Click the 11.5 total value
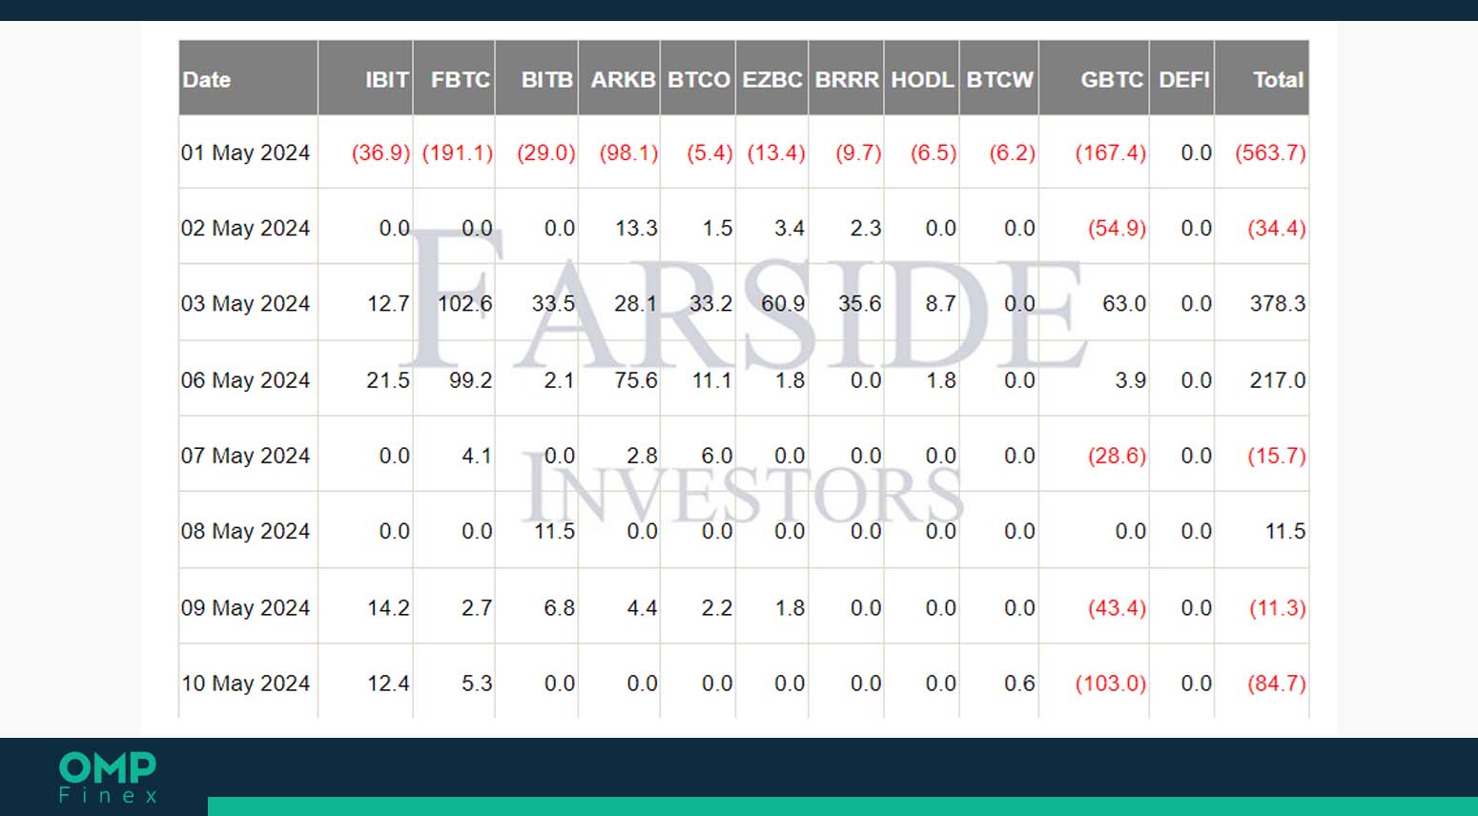1478x816 pixels. (1285, 531)
